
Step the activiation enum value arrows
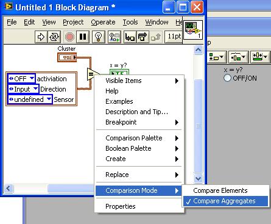point(11,79)
